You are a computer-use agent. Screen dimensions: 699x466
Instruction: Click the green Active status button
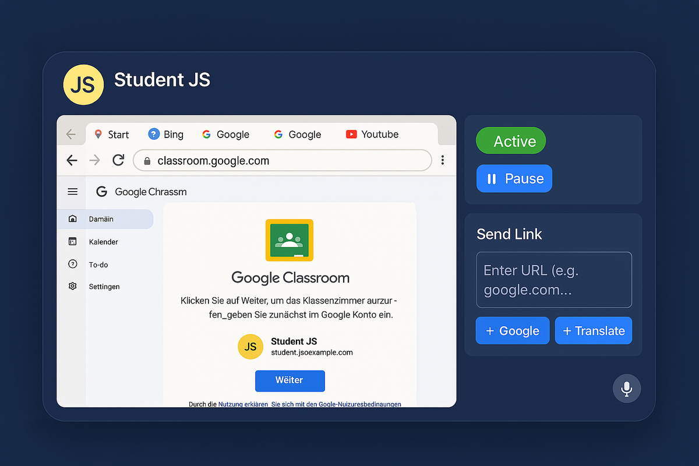click(511, 141)
